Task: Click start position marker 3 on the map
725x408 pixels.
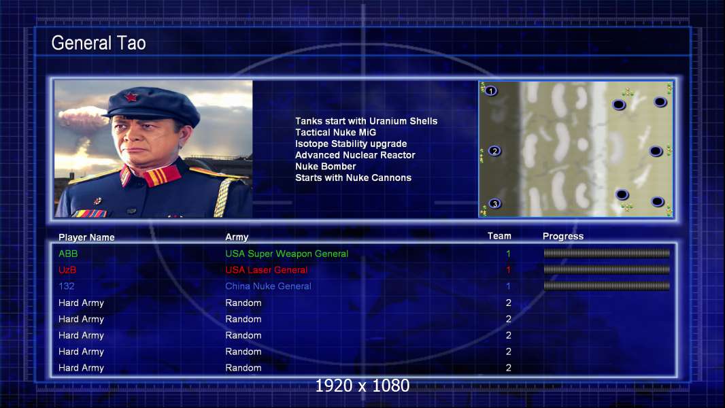Action: click(494, 204)
